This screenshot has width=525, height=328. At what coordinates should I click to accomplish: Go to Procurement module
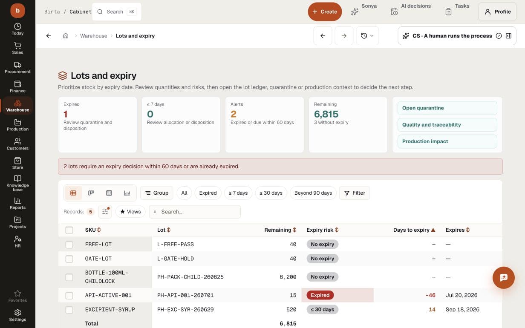(17, 67)
